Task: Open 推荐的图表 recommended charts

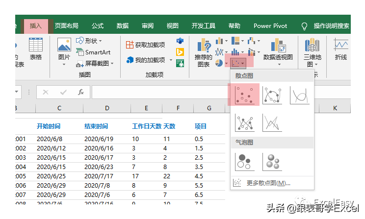Action: click(204, 52)
